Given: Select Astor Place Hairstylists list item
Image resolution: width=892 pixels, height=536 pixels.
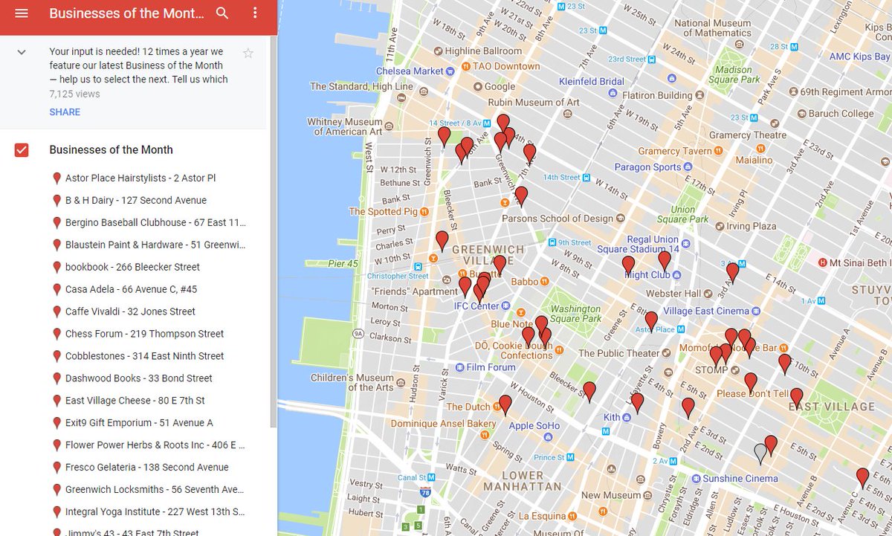Looking at the screenshot, I should point(140,178).
